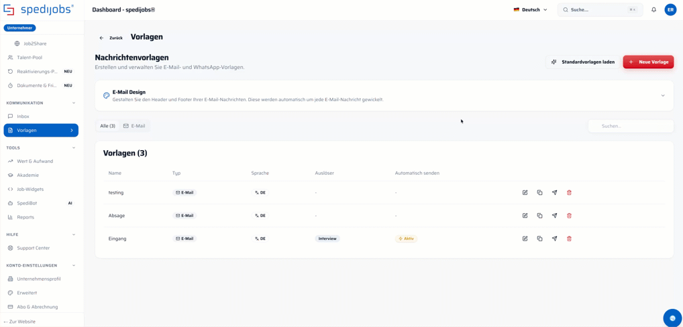
Task: Edit the testing template
Action: click(x=525, y=192)
